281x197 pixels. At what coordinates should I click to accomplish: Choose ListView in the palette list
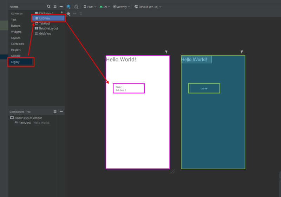45,18
